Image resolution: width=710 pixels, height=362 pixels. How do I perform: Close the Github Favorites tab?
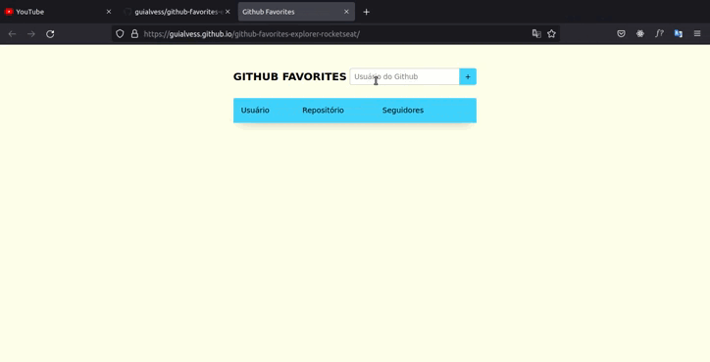(x=346, y=12)
